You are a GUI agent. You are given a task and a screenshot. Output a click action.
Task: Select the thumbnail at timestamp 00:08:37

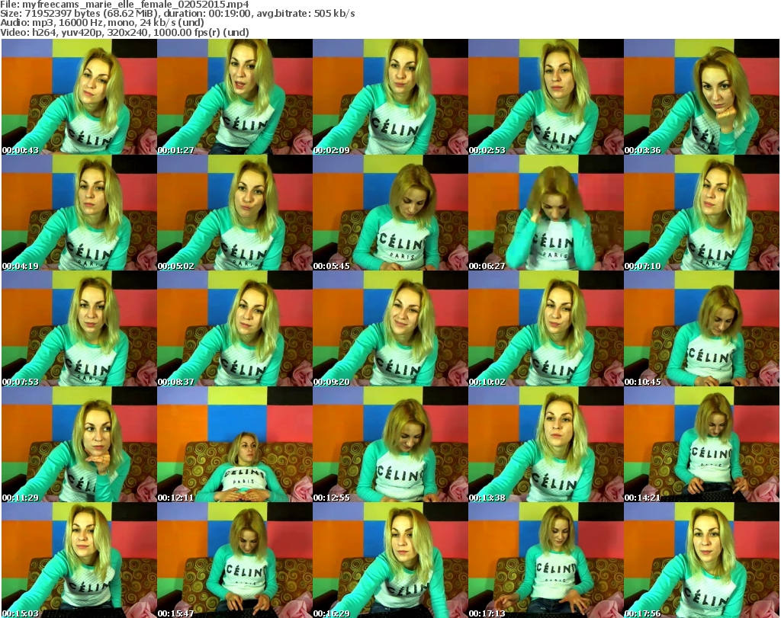pos(235,328)
